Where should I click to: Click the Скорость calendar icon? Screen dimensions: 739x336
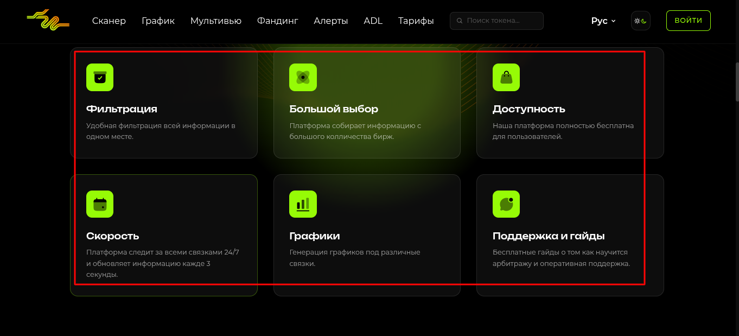(x=100, y=204)
